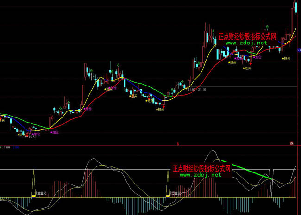This screenshot has width=301, height=215.
Task: Click the red icon at chart's bottom-right corner
Action: 292,143
